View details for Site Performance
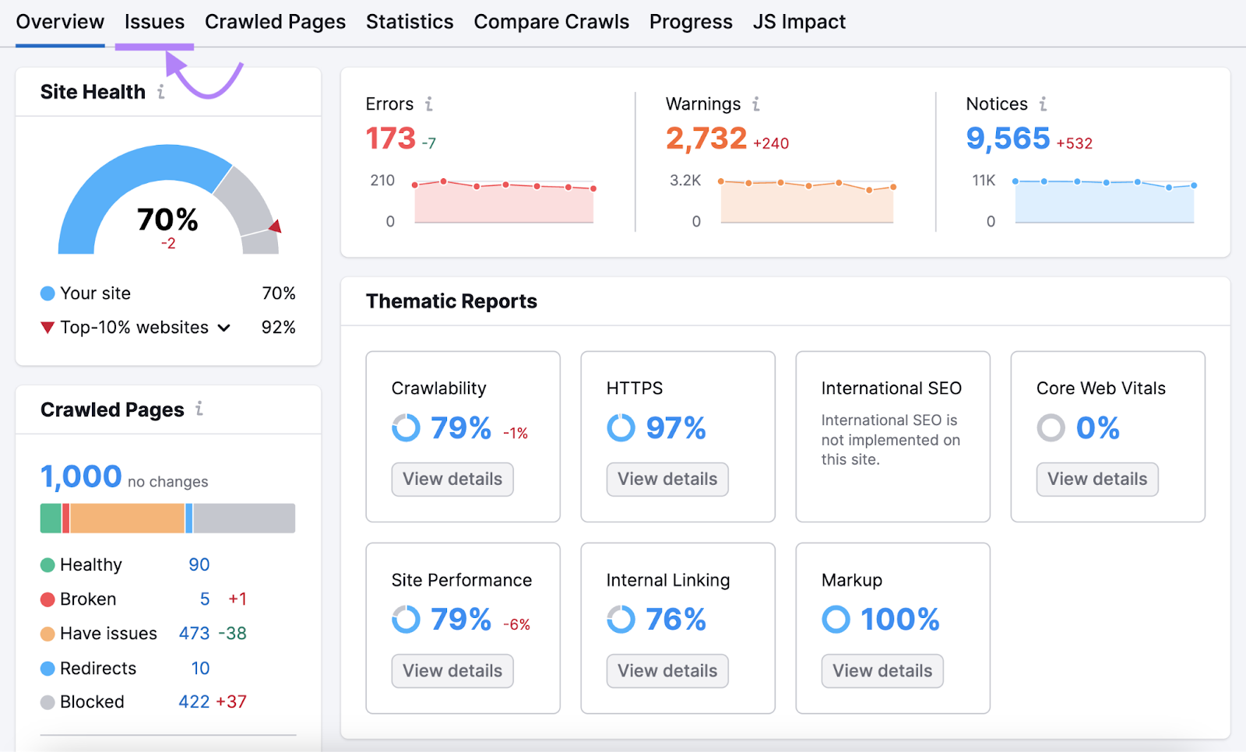The height and width of the screenshot is (752, 1246). pos(452,670)
